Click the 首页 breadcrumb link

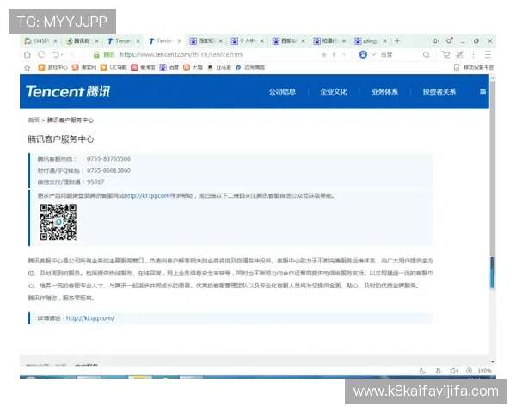tap(34, 120)
